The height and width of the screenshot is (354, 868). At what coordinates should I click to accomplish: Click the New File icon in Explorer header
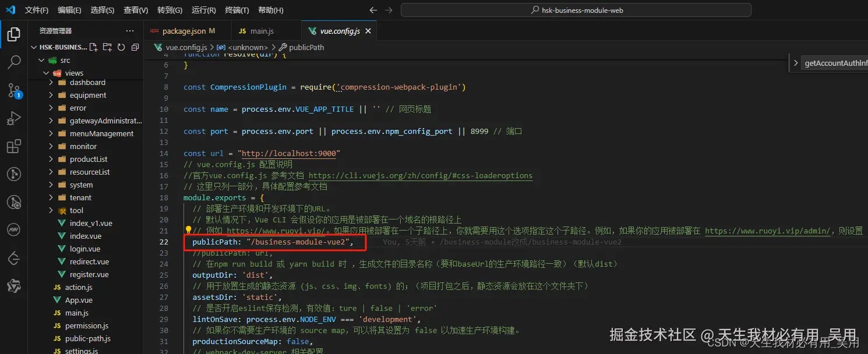coord(93,47)
